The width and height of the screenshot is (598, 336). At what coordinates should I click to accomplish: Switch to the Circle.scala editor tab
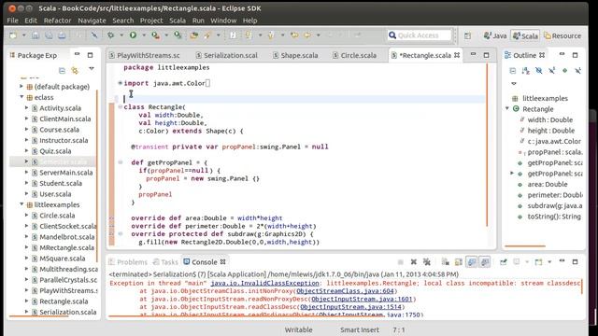(x=355, y=55)
